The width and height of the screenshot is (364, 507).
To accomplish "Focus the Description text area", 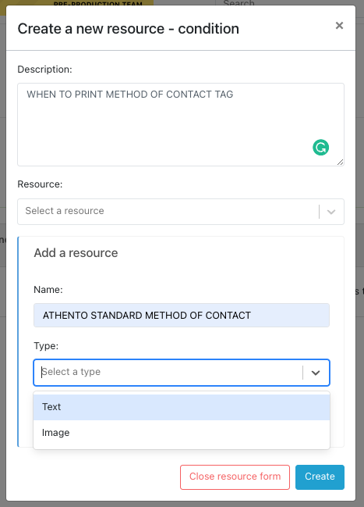I will (x=181, y=124).
